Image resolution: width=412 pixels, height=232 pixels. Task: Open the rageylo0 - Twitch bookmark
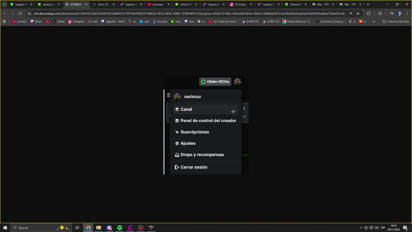tap(113, 22)
